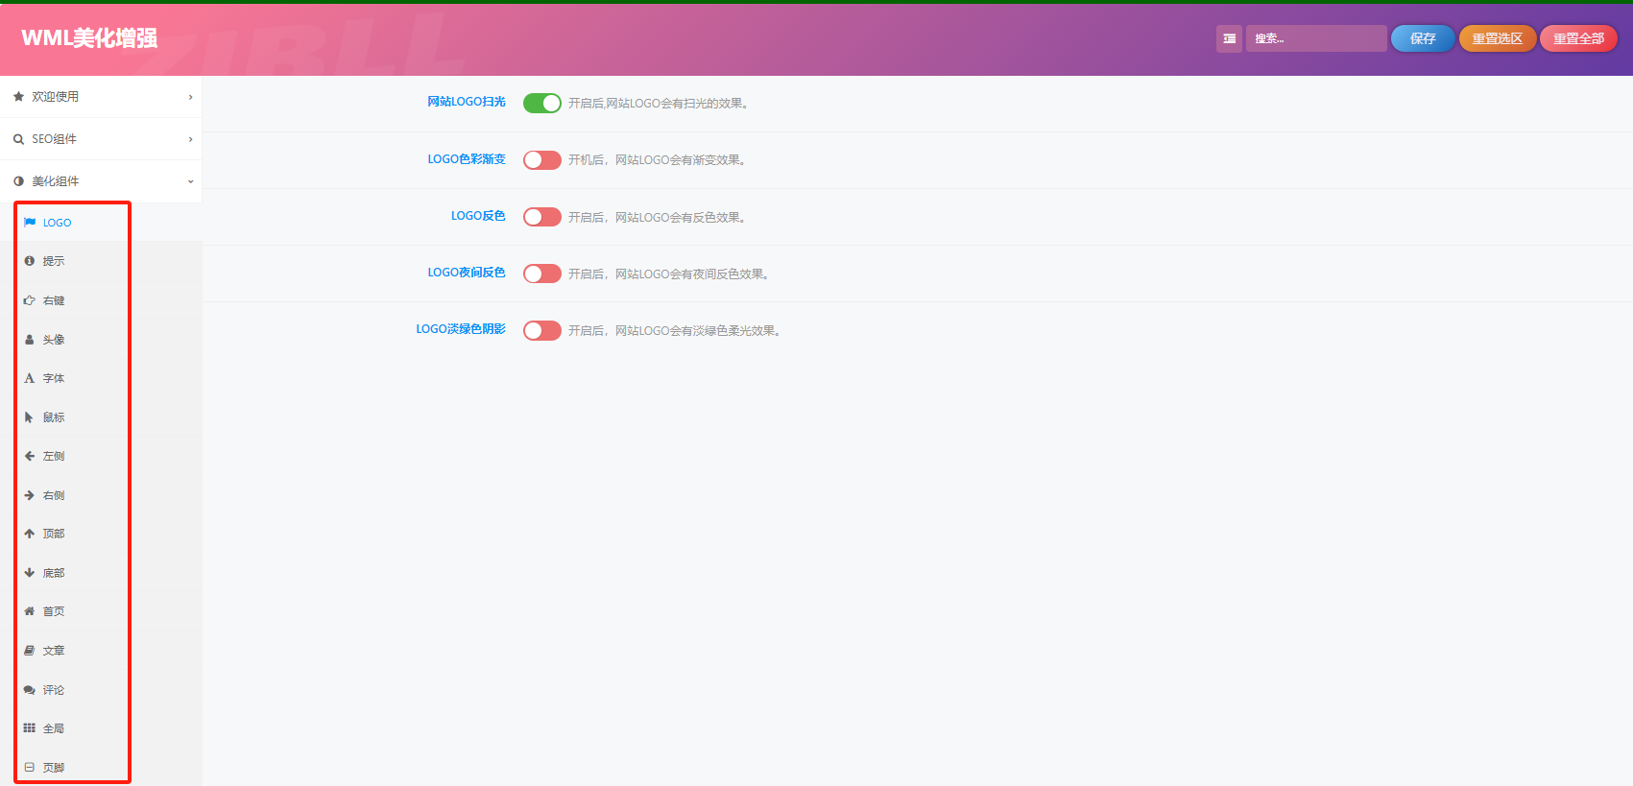Click the user icon beside 头像
Screen dimensions: 1633x786
tap(30, 340)
